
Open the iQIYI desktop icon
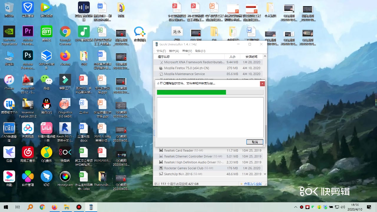(x=46, y=33)
